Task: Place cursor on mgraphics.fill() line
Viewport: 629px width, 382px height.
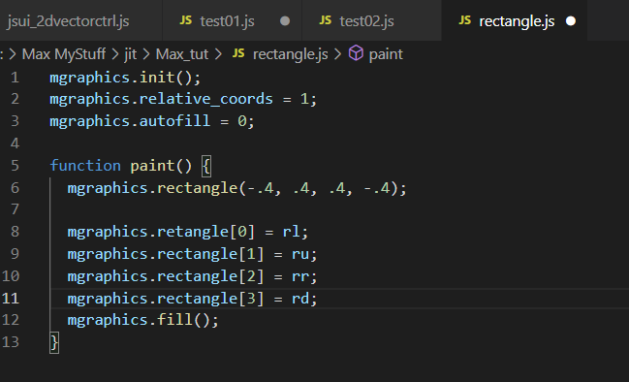Action: click(x=142, y=320)
